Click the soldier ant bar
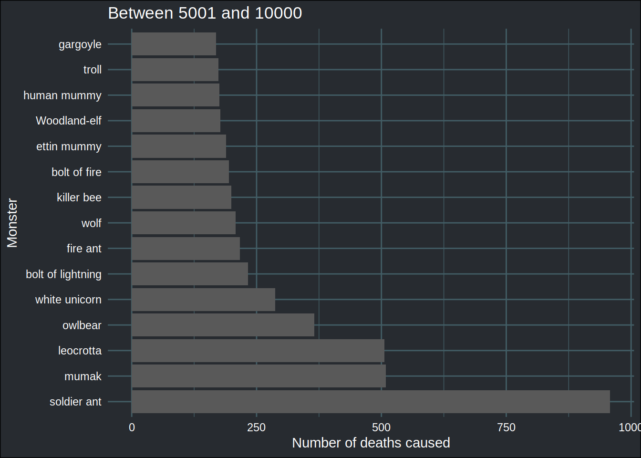The image size is (641, 458). click(371, 402)
